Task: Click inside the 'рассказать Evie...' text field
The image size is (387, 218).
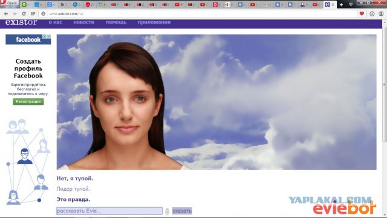Action: (x=109, y=211)
